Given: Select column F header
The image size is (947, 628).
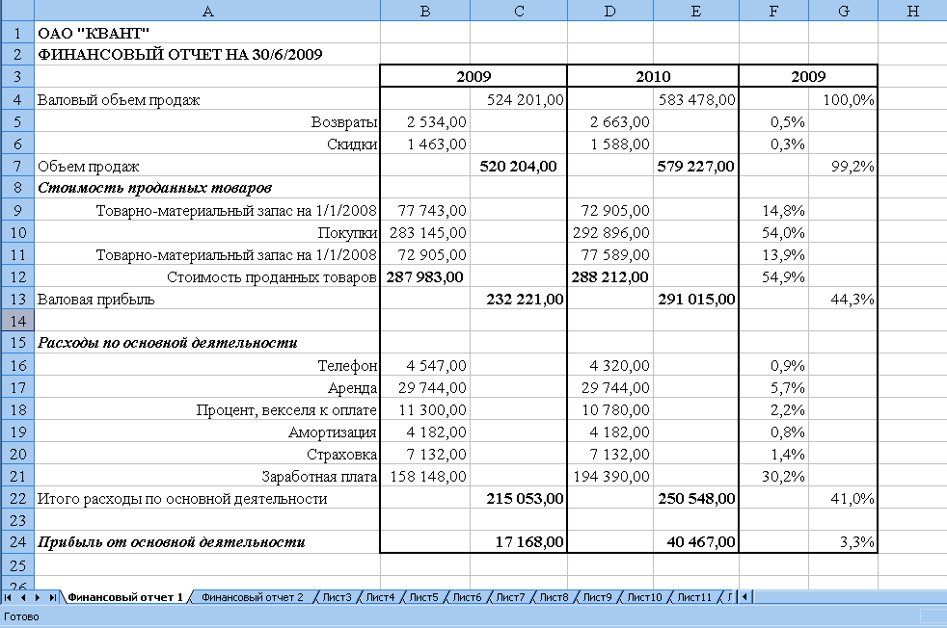Looking at the screenshot, I should click(773, 11).
